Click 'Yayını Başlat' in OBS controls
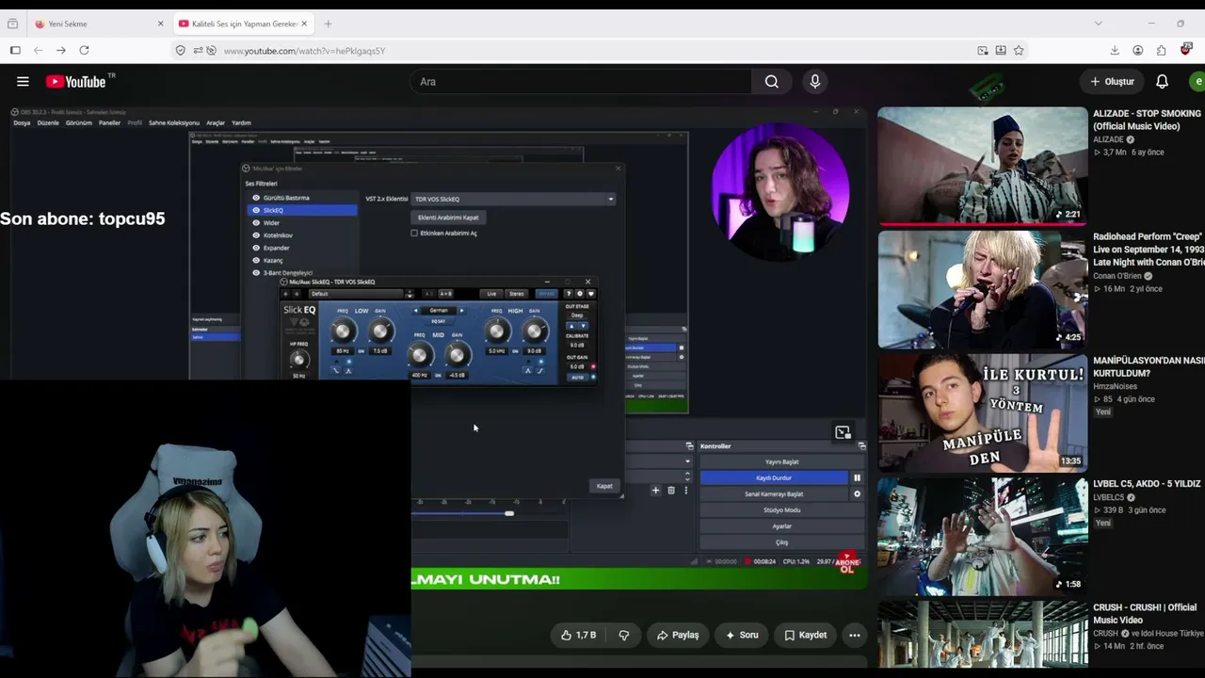 pos(782,462)
